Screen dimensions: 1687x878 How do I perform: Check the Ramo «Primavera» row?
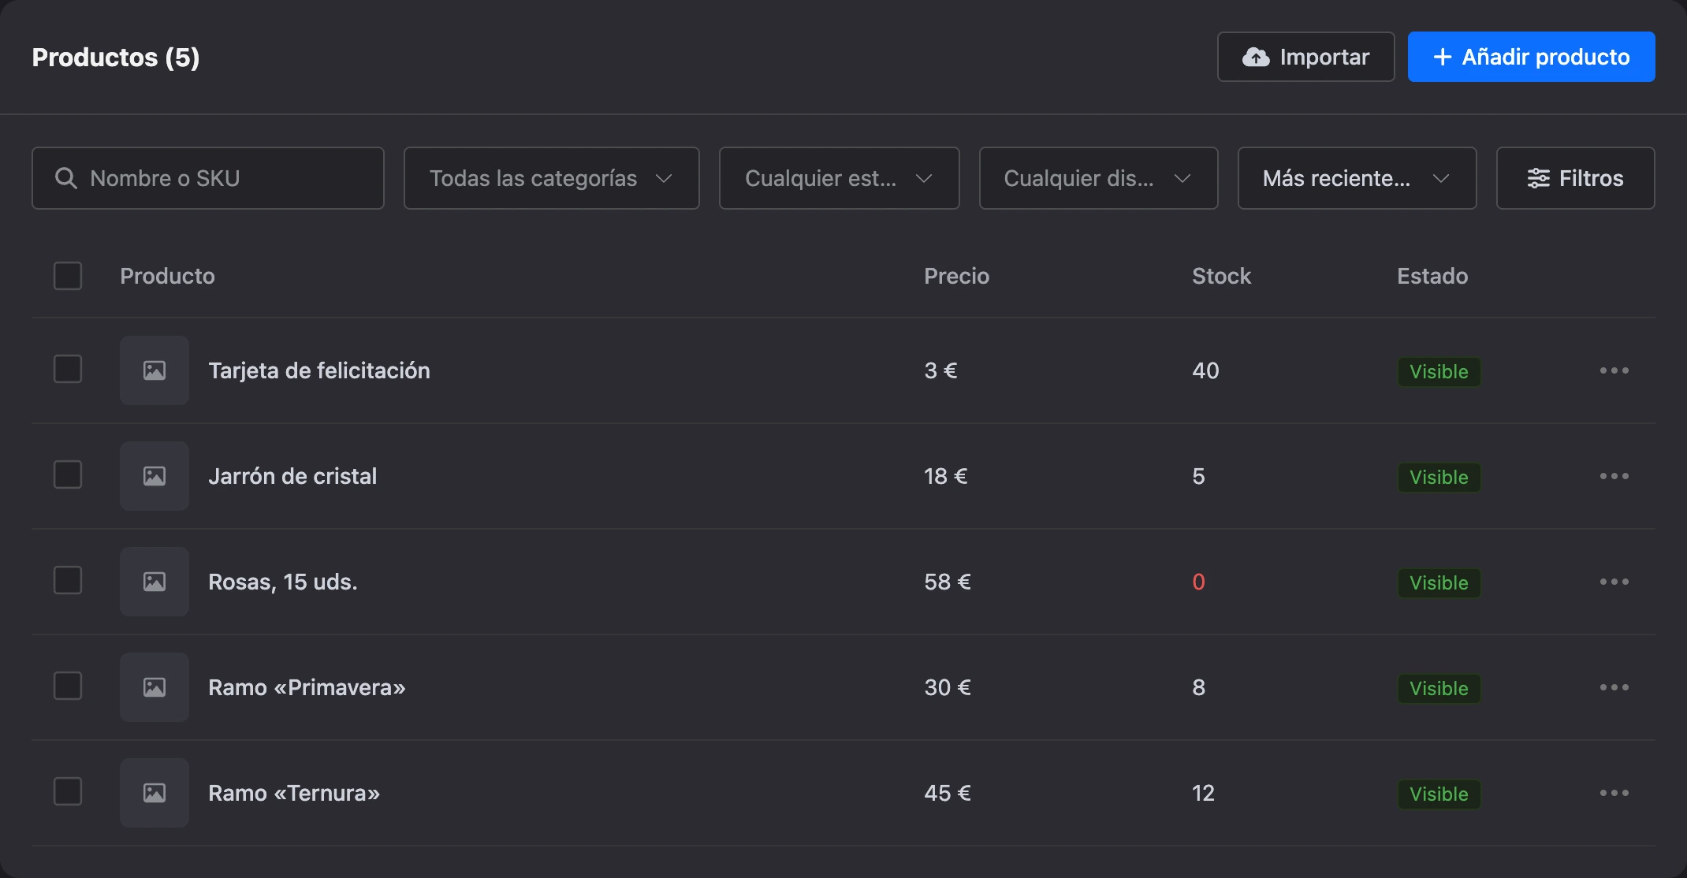(68, 686)
